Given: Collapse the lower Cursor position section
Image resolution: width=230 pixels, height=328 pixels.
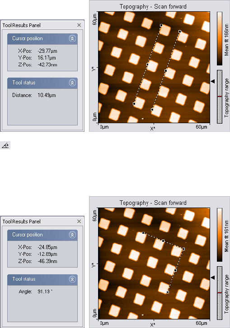Looking at the screenshot, I should (x=72, y=235).
